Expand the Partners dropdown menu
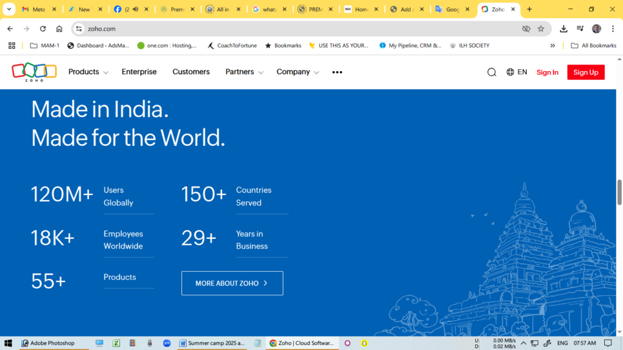This screenshot has height=350, width=623. (245, 72)
